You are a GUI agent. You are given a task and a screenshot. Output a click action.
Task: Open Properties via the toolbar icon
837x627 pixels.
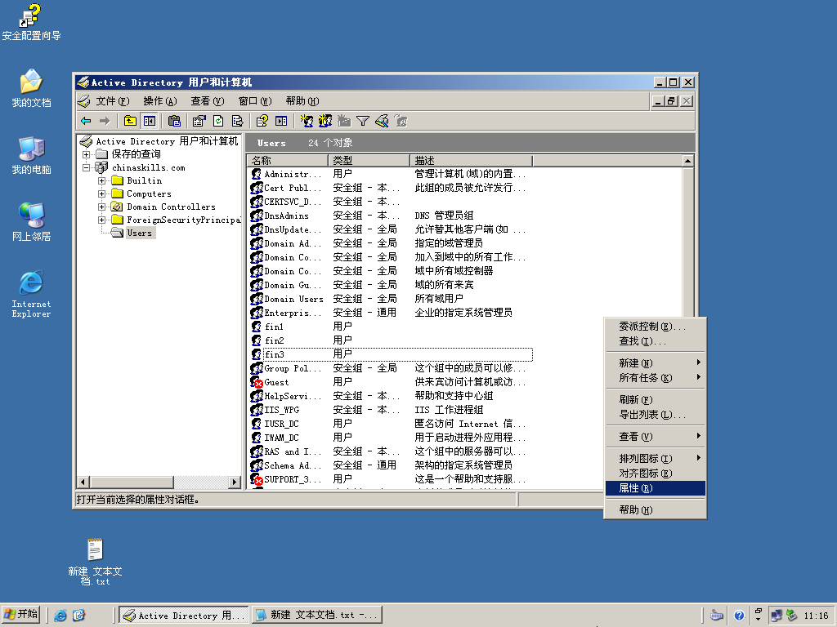pyautogui.click(x=199, y=121)
